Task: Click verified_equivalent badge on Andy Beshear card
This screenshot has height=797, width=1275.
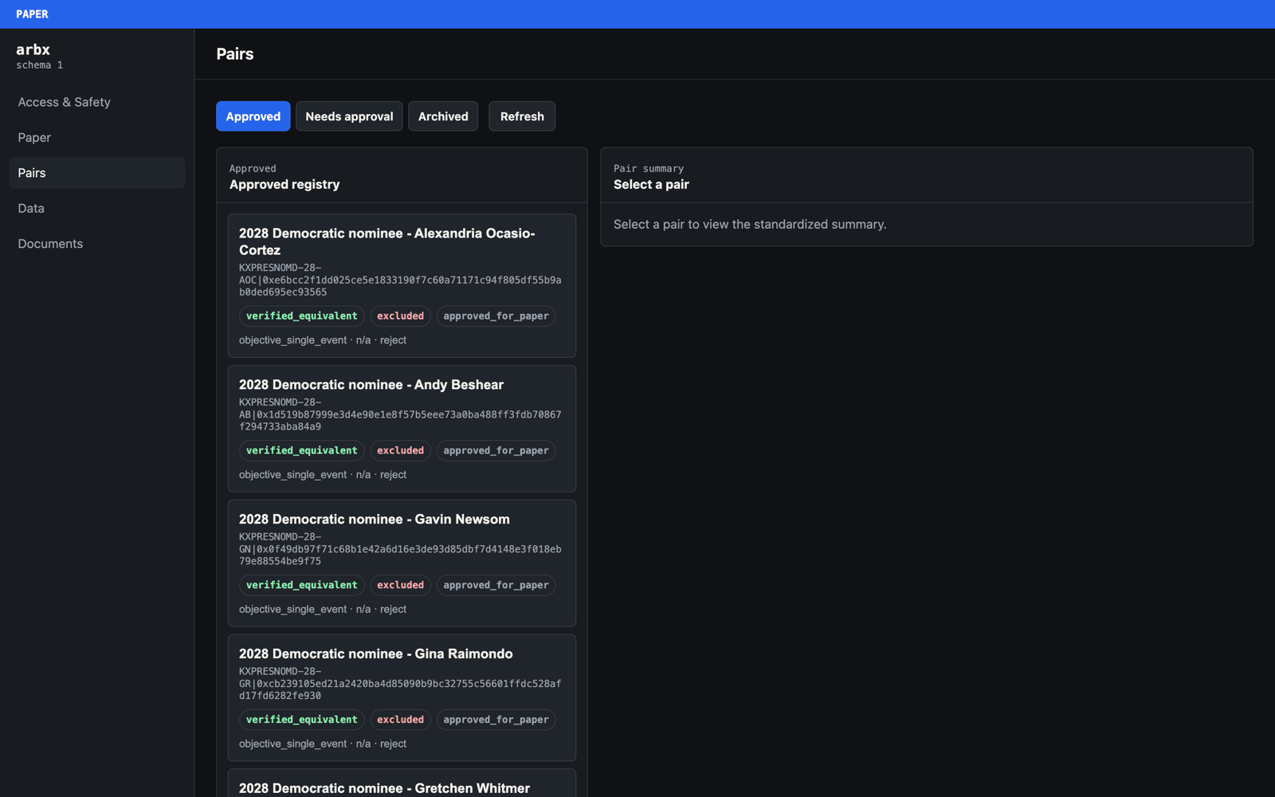Action: [302, 451]
